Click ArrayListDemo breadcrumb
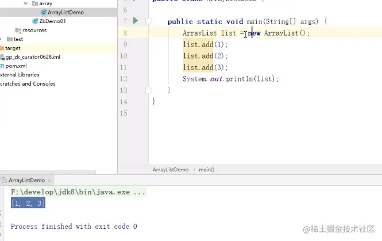Viewport: 382px width, 241px height. coord(171,170)
